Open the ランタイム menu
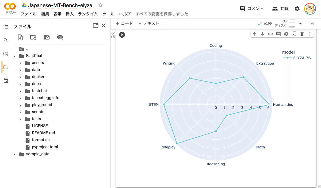The width and height of the screenshot is (321, 188). (x=88, y=14)
